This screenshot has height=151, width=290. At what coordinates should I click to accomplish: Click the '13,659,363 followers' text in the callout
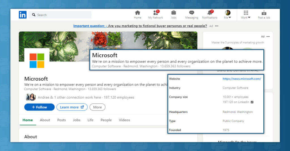(175, 66)
